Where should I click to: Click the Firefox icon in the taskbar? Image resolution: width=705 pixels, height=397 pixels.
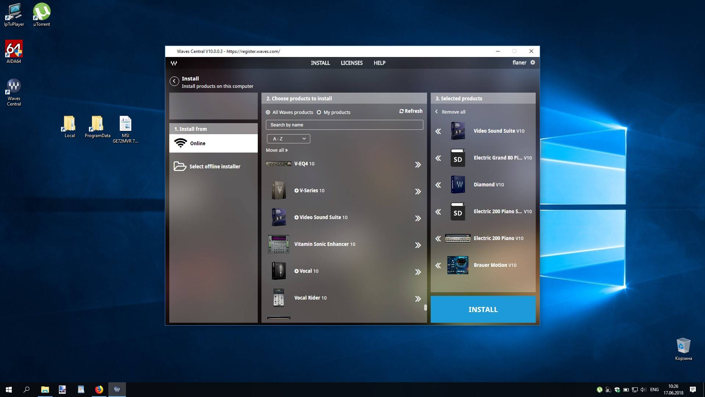pyautogui.click(x=99, y=390)
